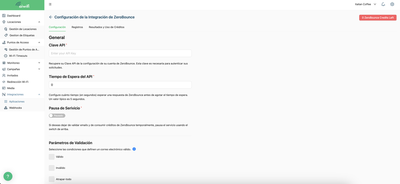Check the Atrapar-todo checkbox

(52, 179)
